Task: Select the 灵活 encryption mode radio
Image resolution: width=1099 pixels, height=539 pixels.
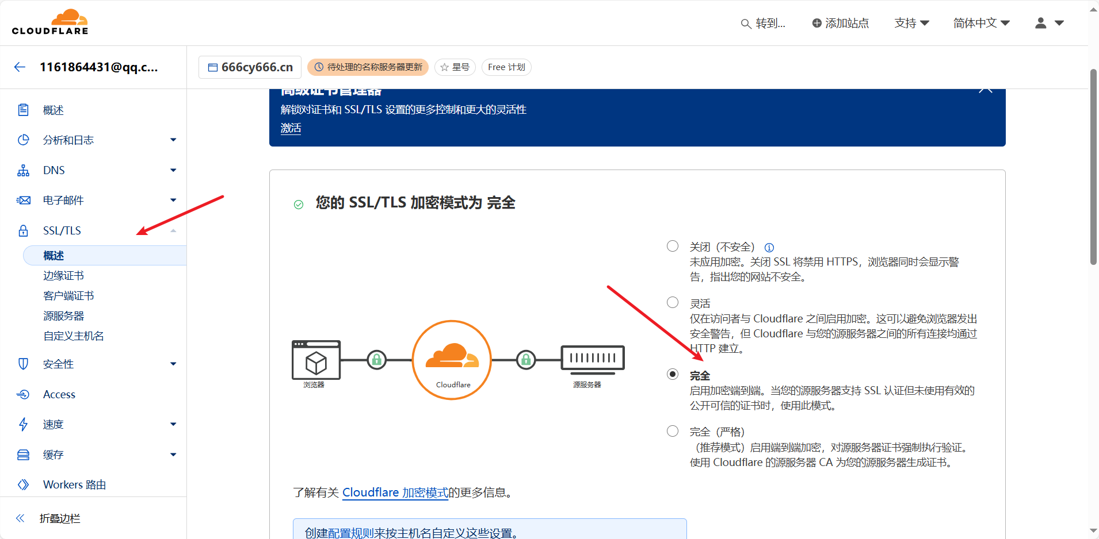Action: (672, 302)
